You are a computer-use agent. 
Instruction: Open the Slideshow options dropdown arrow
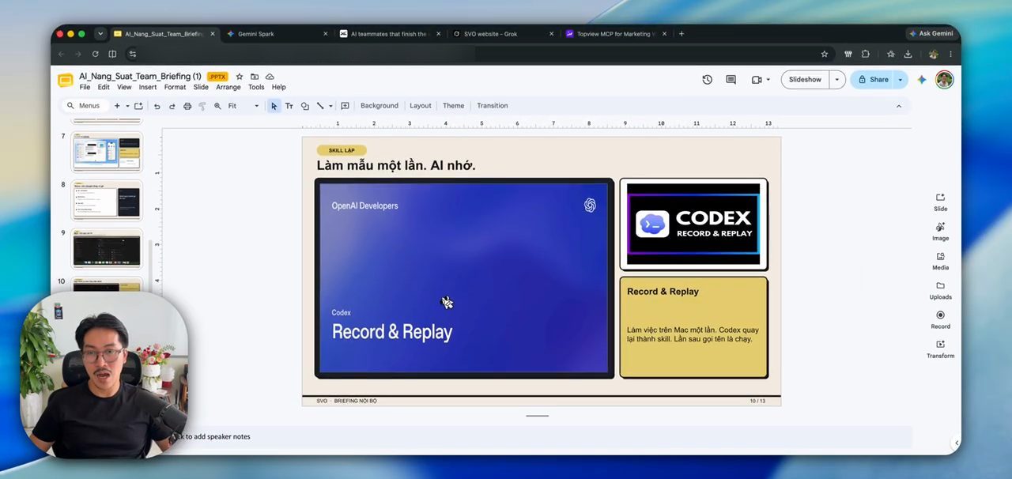click(x=836, y=80)
